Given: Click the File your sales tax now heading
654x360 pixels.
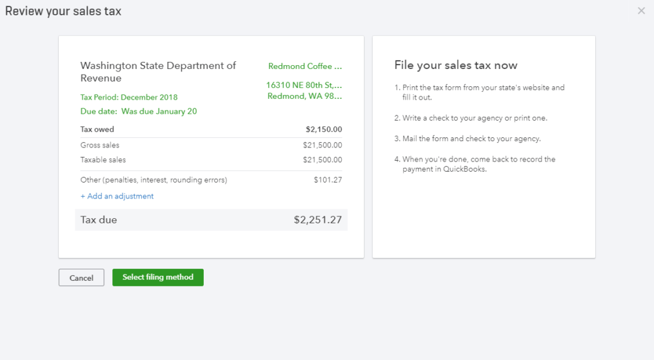Looking at the screenshot, I should pos(455,65).
